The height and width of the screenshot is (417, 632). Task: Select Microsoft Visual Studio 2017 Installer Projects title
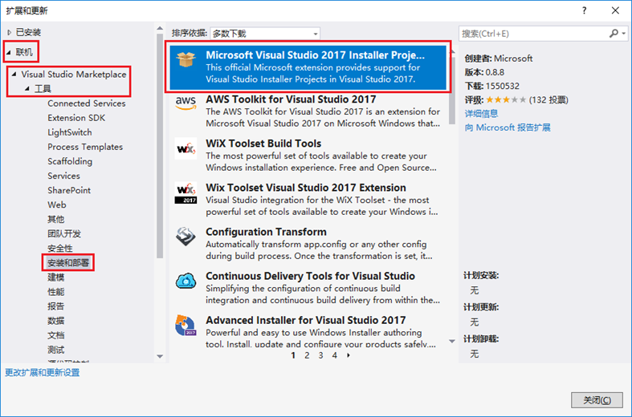tap(315, 55)
